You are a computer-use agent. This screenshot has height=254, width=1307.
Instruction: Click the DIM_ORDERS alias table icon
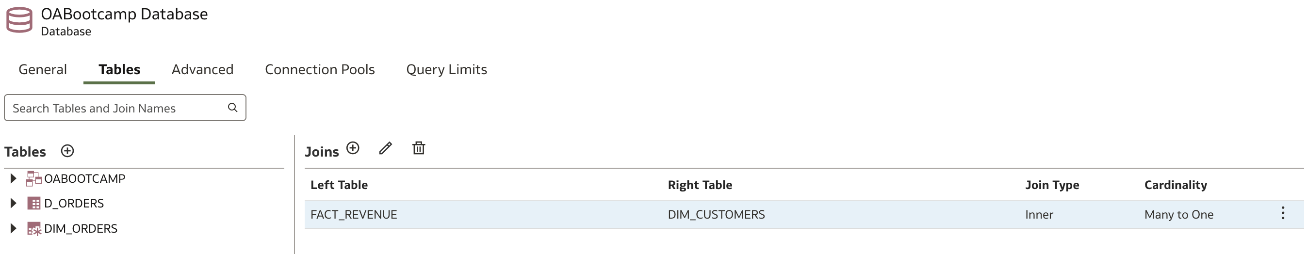tap(34, 229)
